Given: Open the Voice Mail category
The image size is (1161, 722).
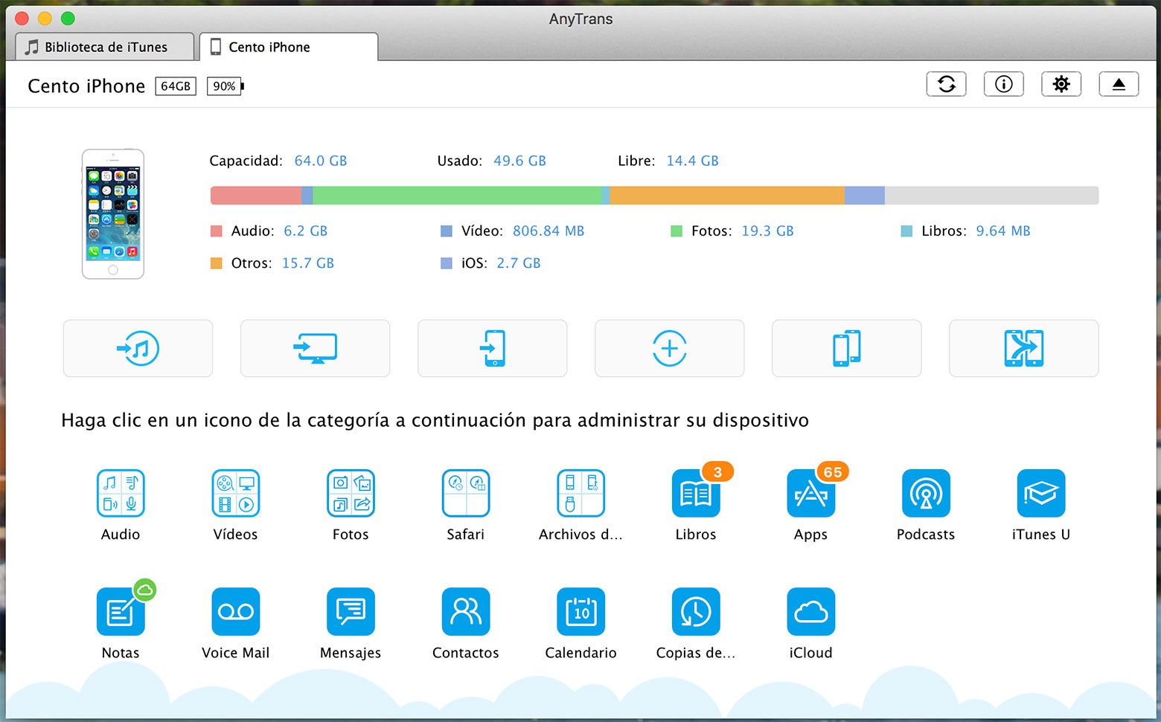Looking at the screenshot, I should [x=236, y=611].
